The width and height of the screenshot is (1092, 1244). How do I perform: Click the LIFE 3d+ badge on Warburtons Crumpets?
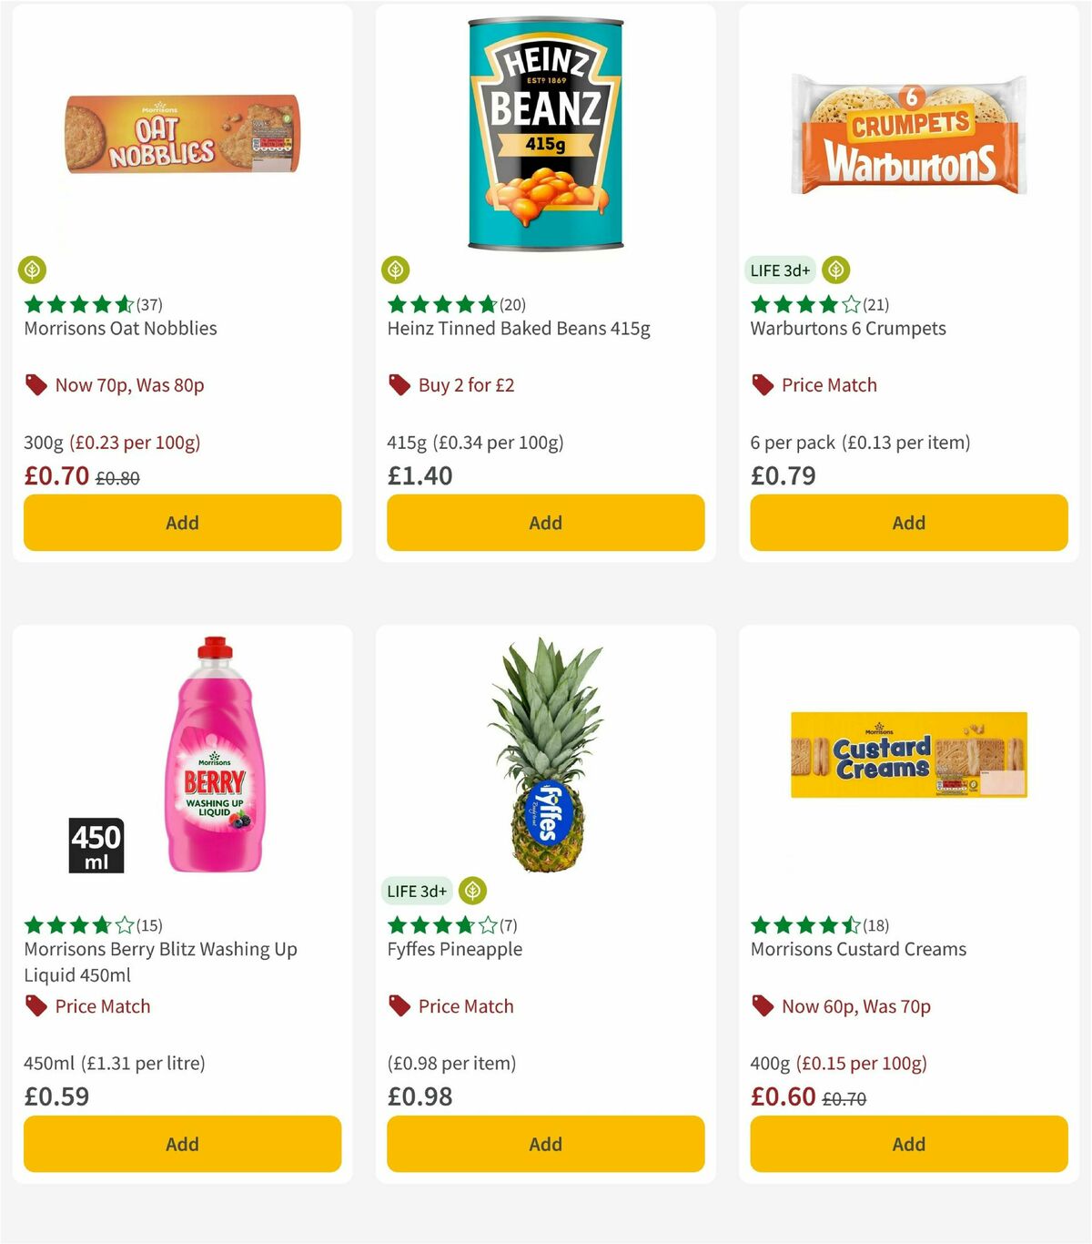point(779,270)
